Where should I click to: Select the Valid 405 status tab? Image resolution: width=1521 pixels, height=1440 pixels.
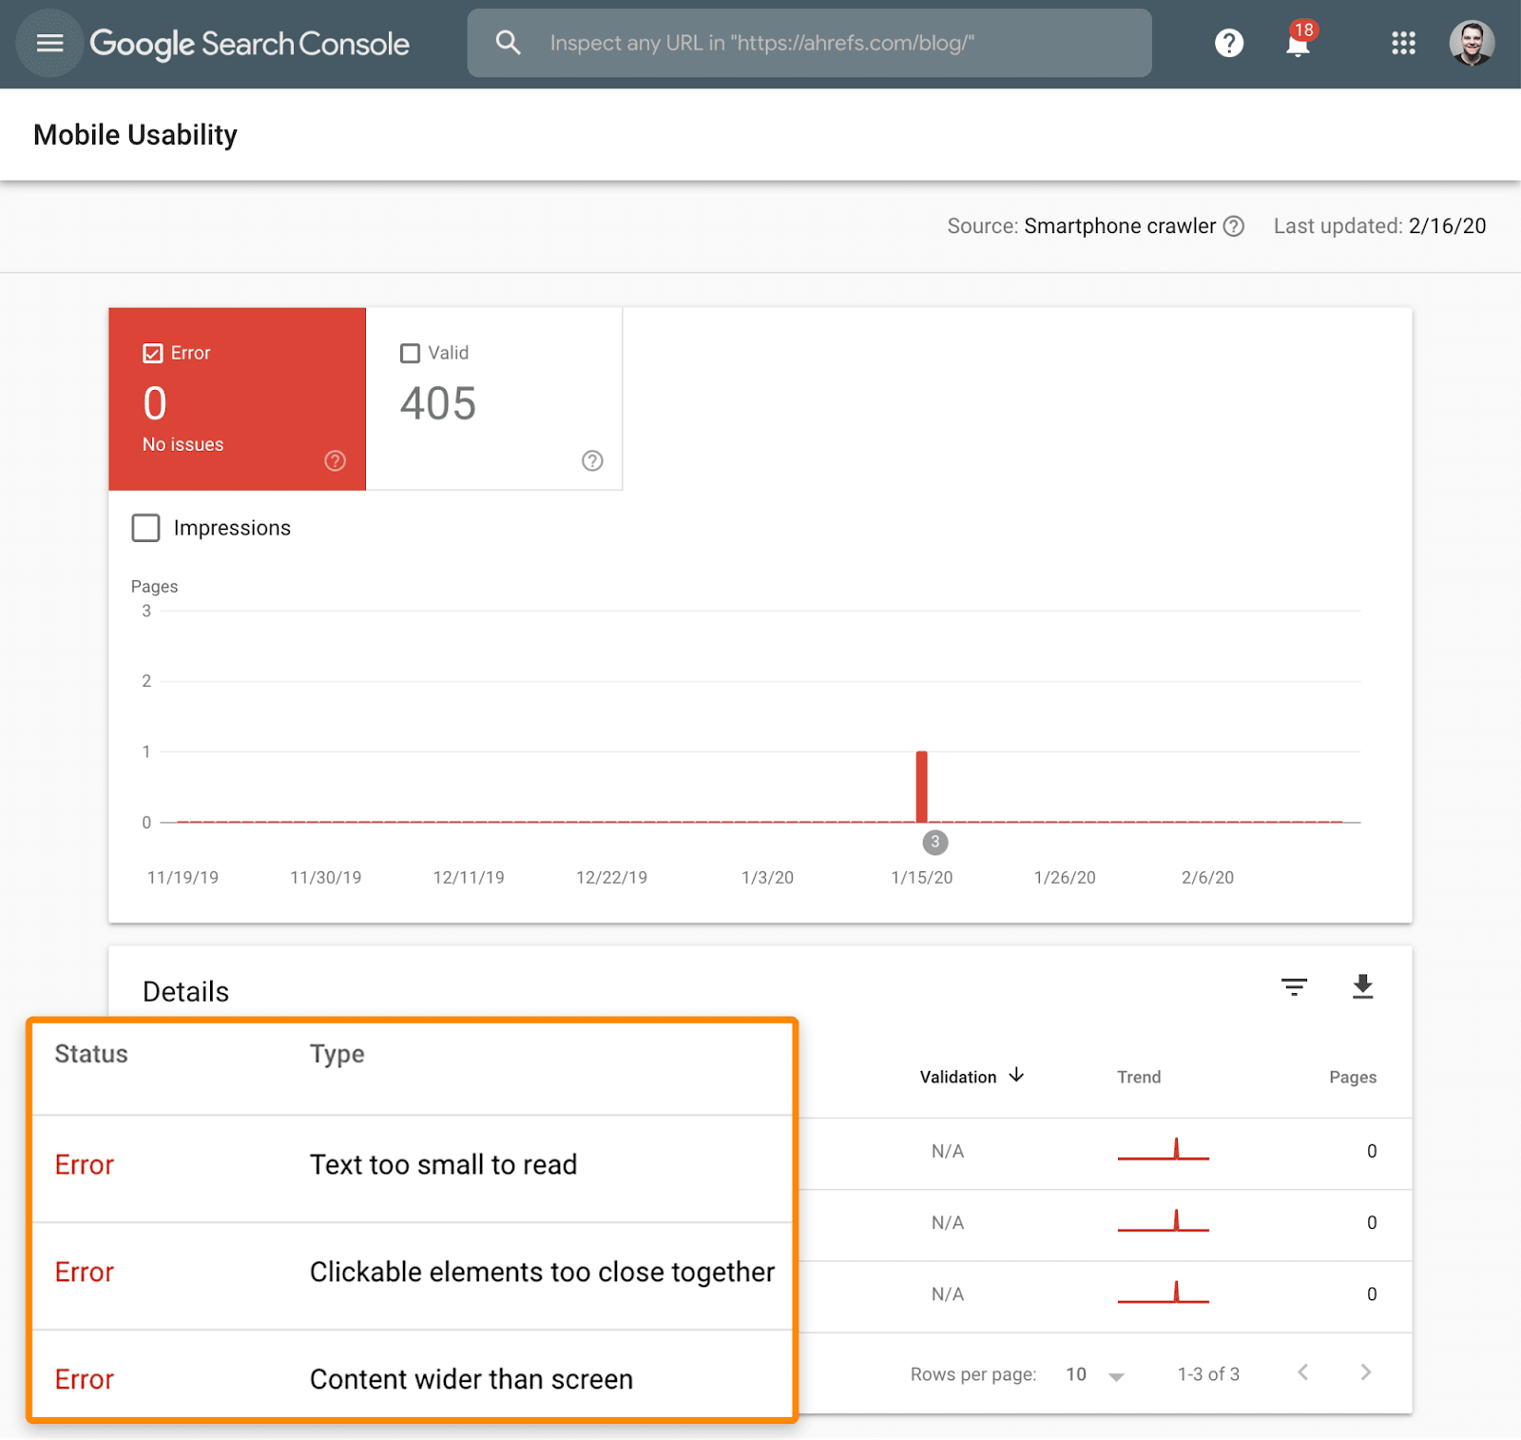(x=494, y=399)
